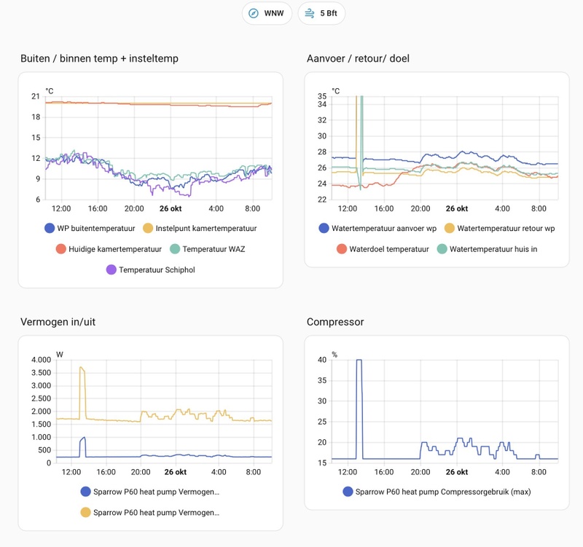Image resolution: width=583 pixels, height=547 pixels.
Task: Click the compass icon in the WNW chip
Action: [x=254, y=14]
